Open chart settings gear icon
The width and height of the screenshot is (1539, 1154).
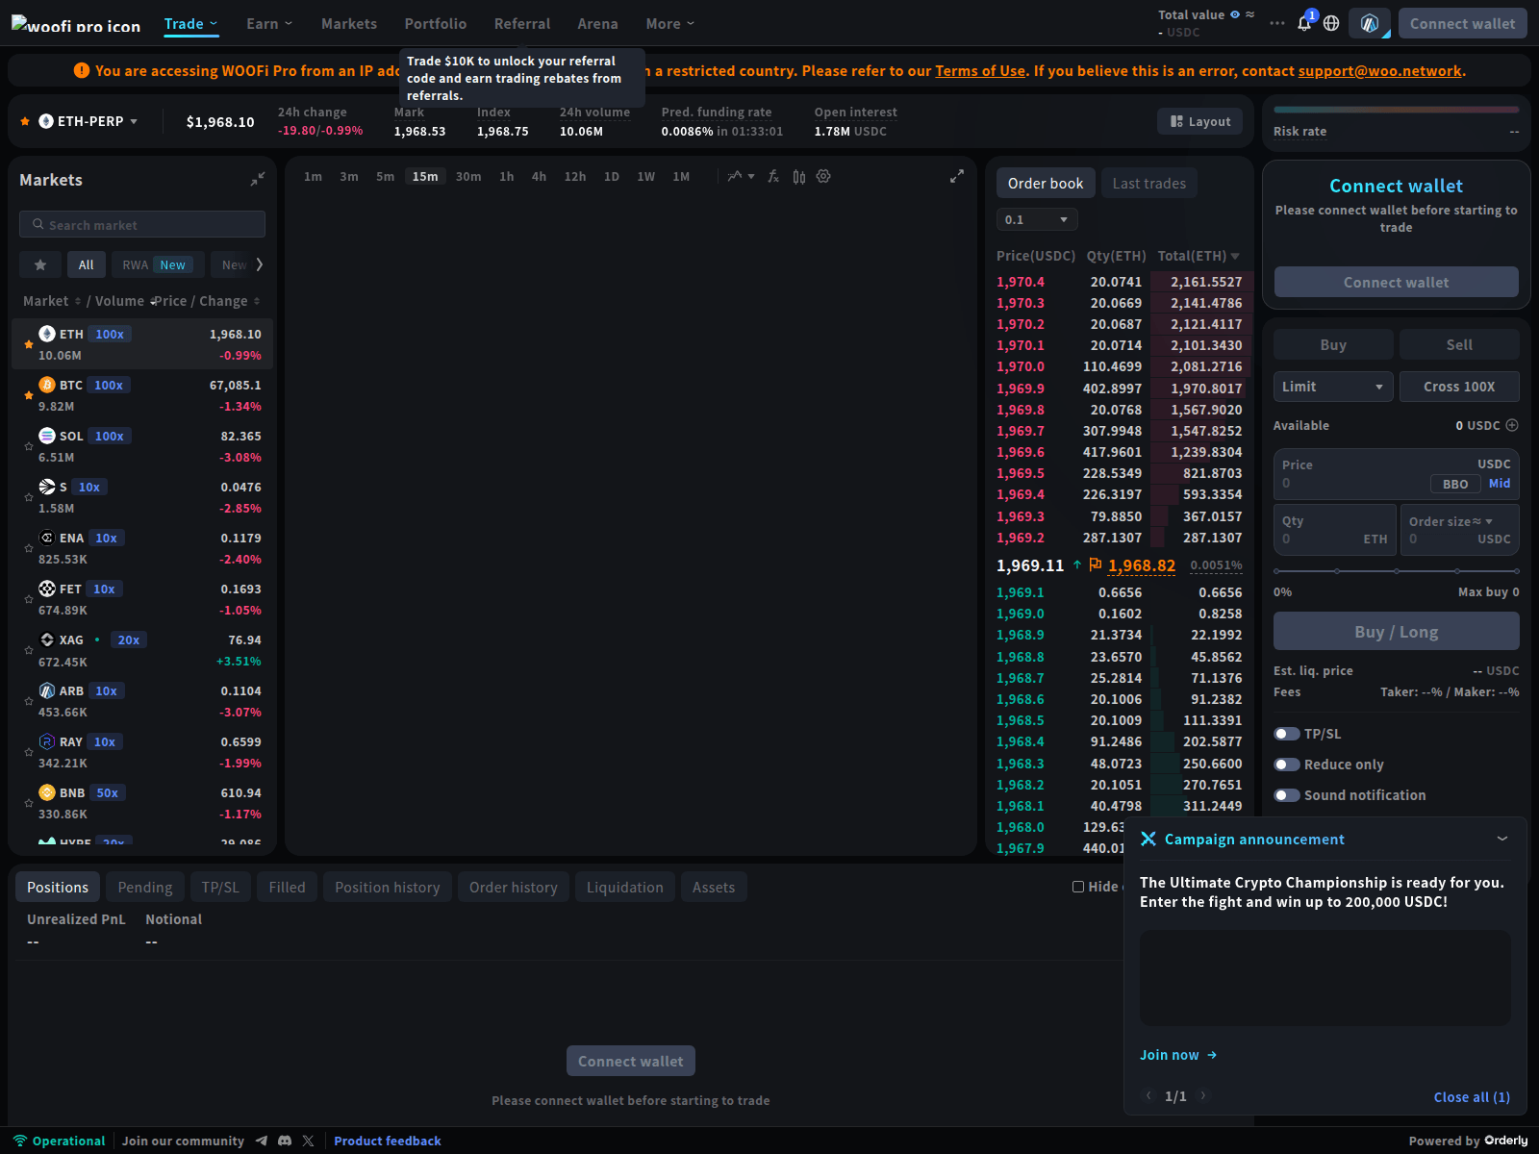tap(823, 176)
